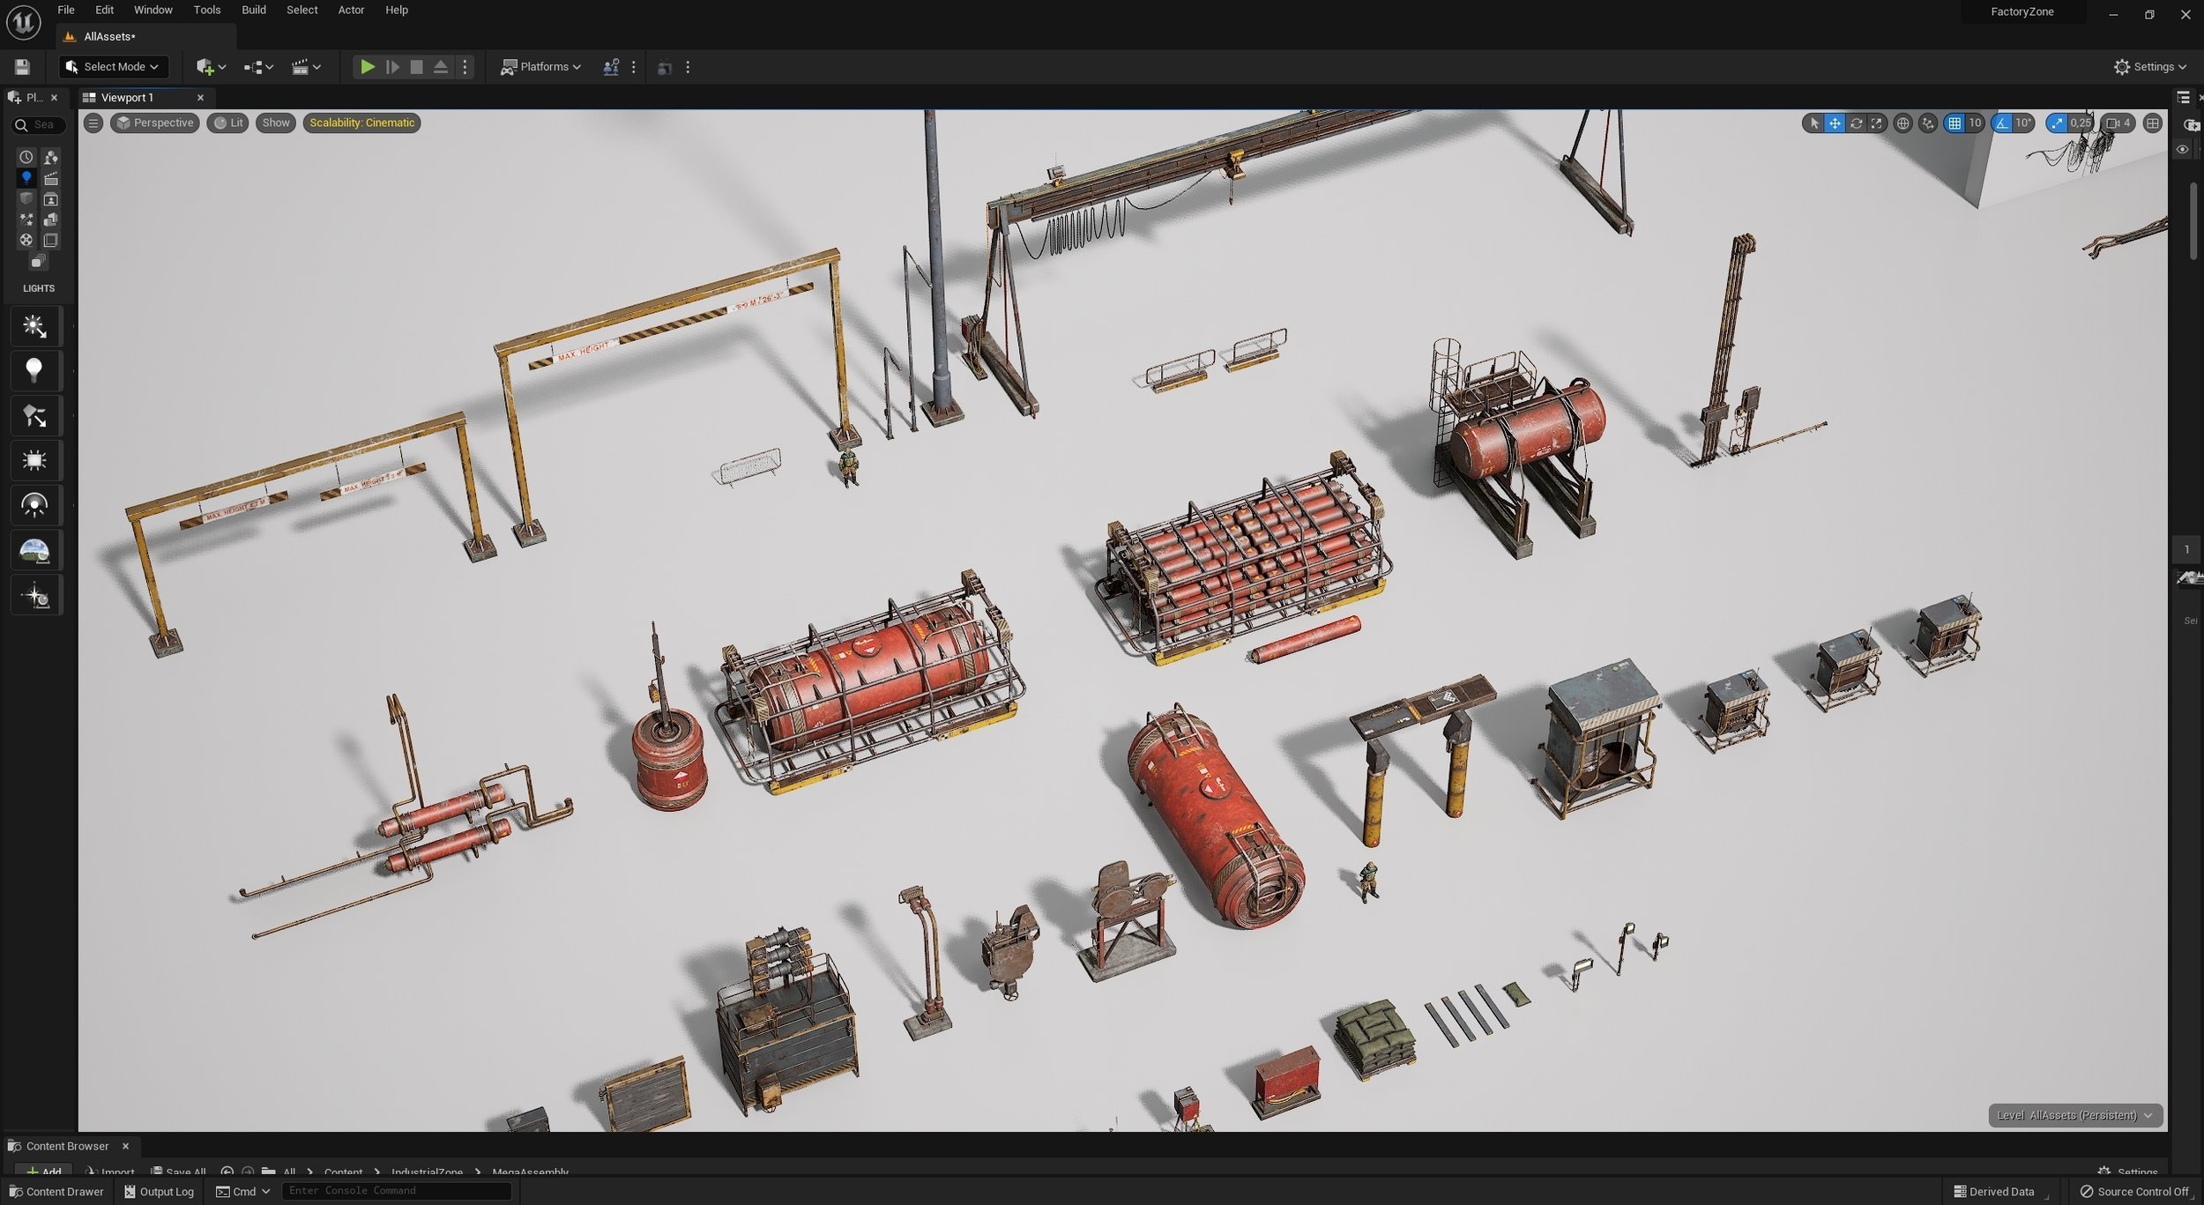The height and width of the screenshot is (1205, 2204).
Task: Open the Select Mode dropdown
Action: point(112,67)
